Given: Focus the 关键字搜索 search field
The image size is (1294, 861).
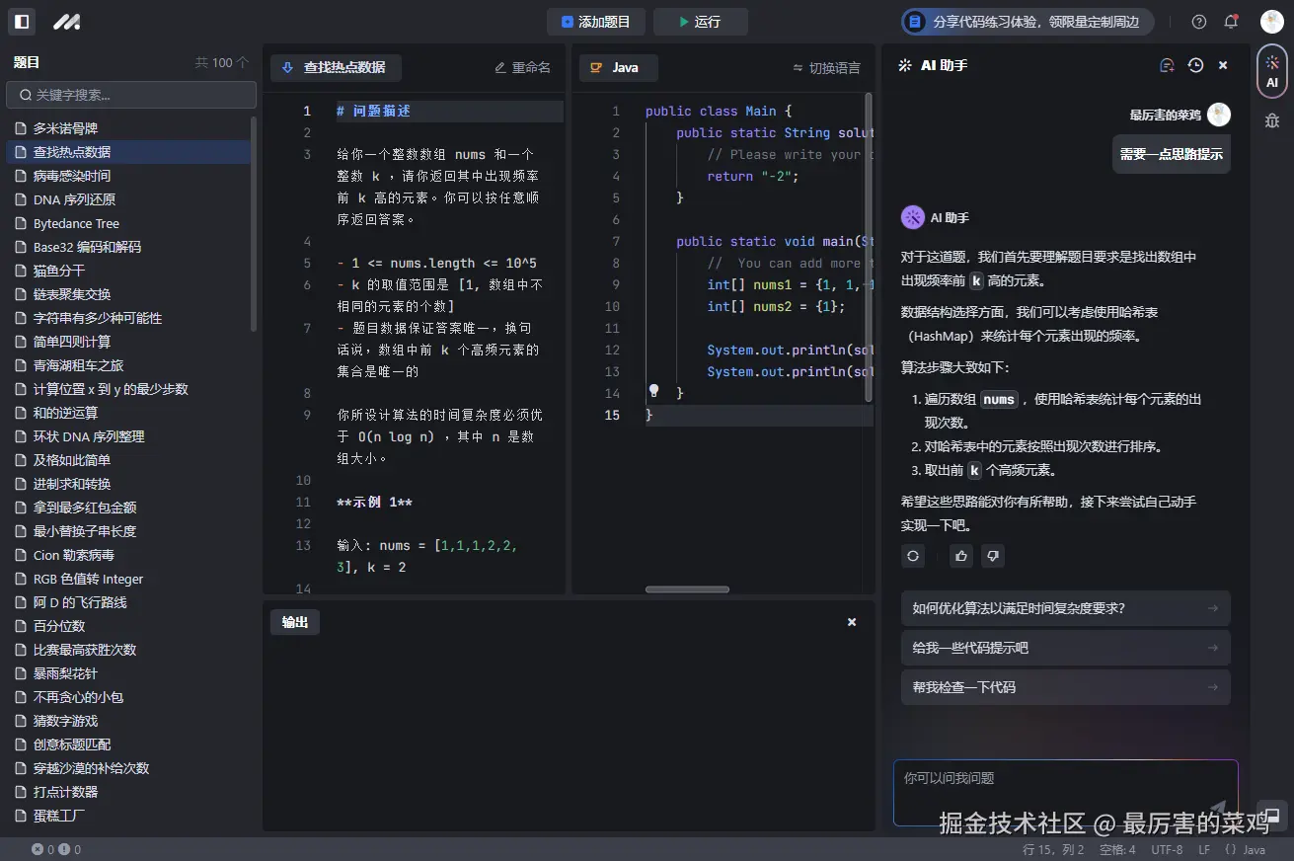Looking at the screenshot, I should (x=131, y=95).
